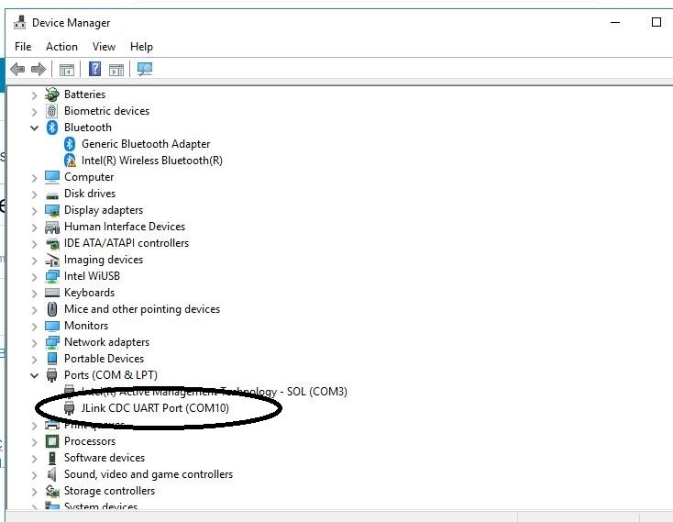
Task: Show or hide the console tree pane icon
Action: coord(67,70)
